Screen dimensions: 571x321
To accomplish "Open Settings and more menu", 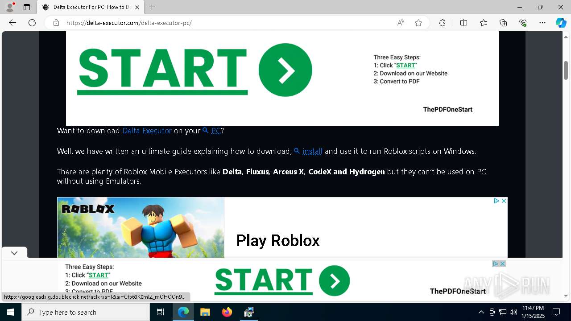I will tap(542, 23).
